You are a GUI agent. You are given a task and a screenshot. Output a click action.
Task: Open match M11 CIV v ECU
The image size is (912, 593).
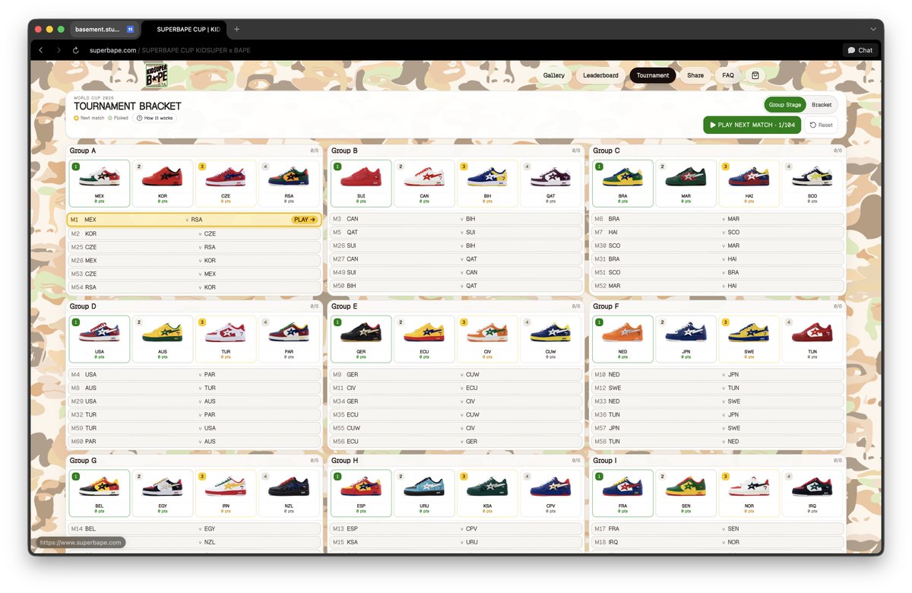tap(456, 388)
